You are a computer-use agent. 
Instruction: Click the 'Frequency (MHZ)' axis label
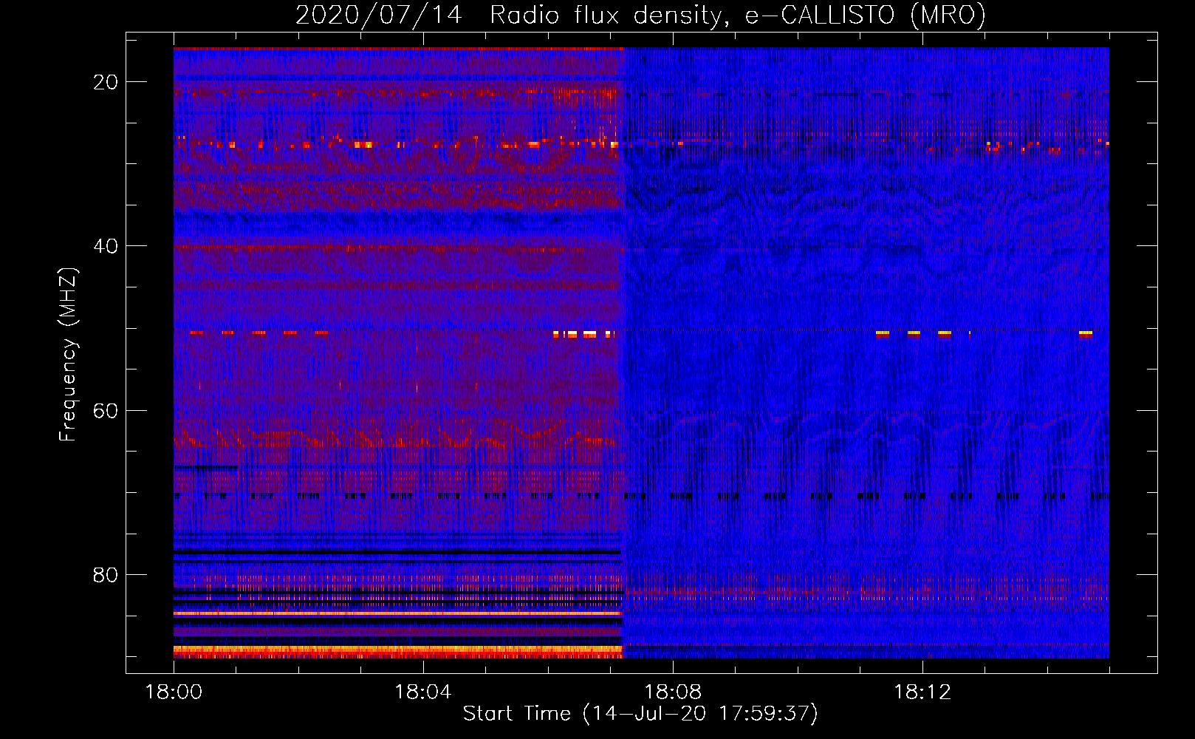tap(68, 355)
